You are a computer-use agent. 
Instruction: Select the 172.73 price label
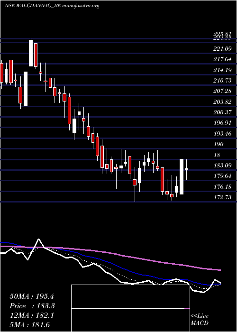pyautogui.click(x=222, y=197)
